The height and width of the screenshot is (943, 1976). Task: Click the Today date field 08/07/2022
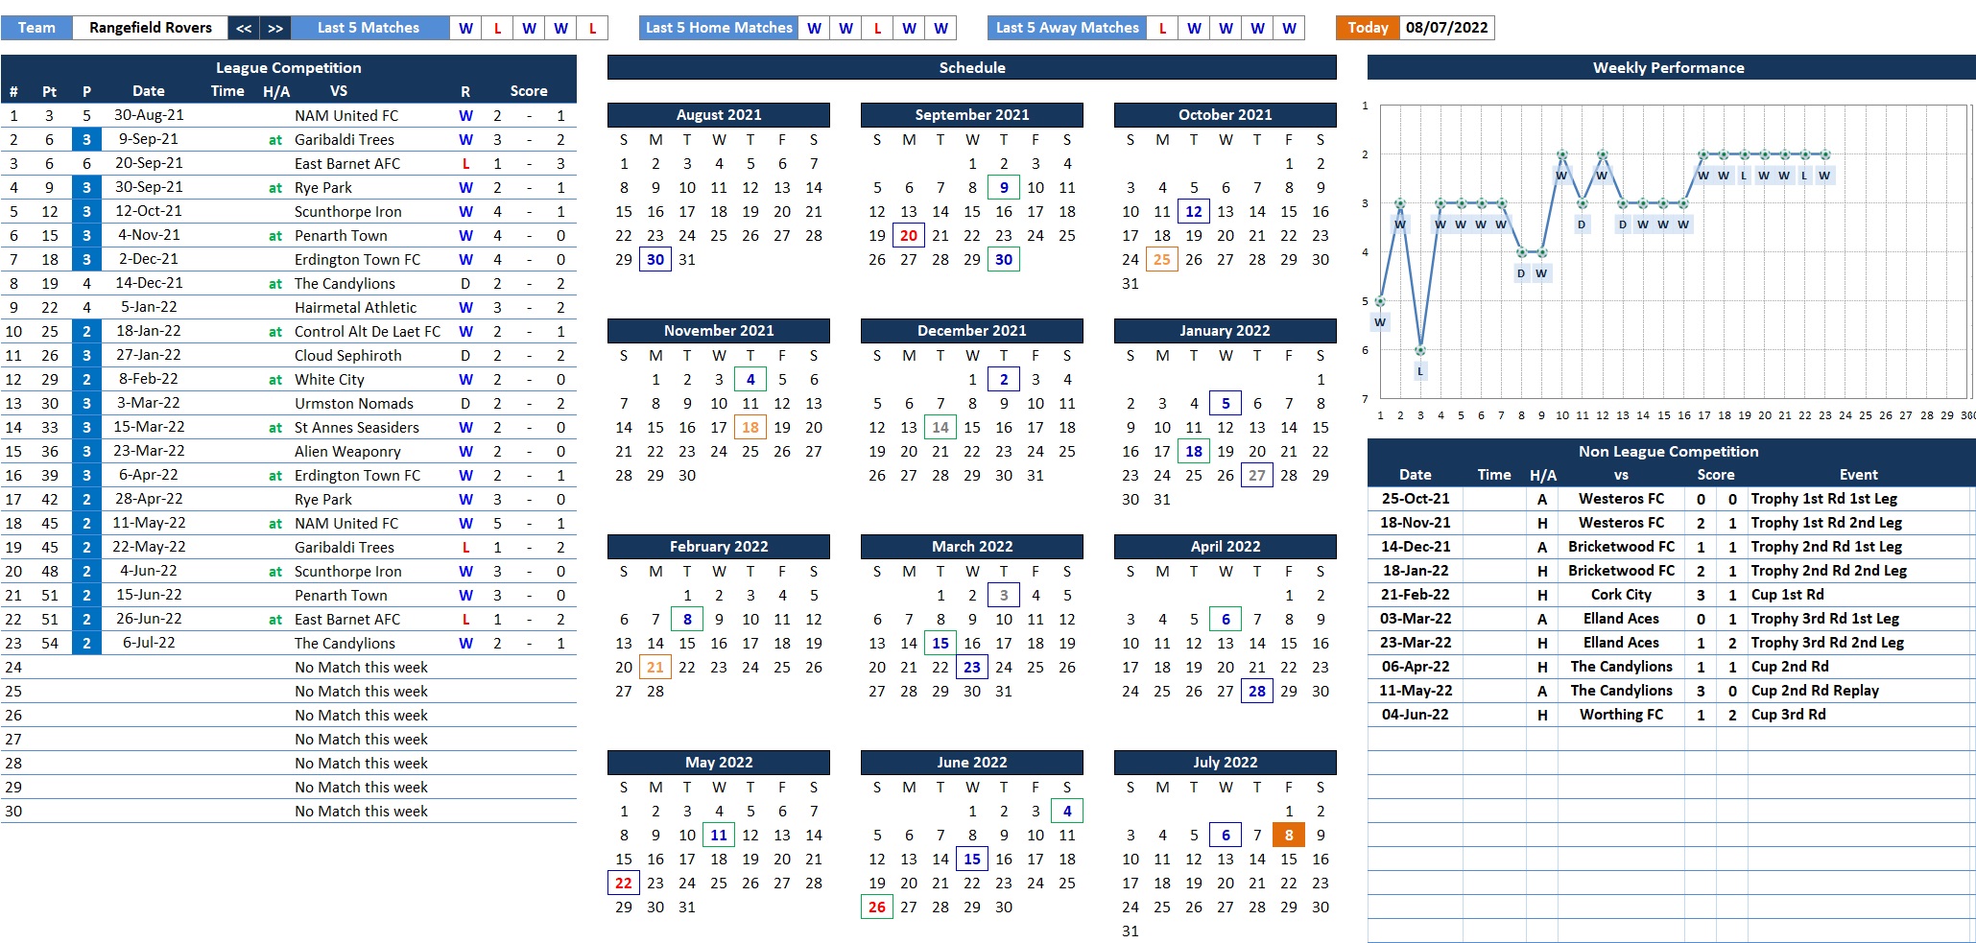1446,28
